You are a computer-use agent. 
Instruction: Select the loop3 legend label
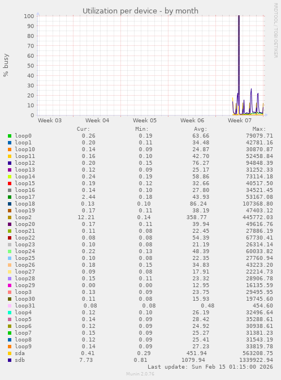point(23,292)
